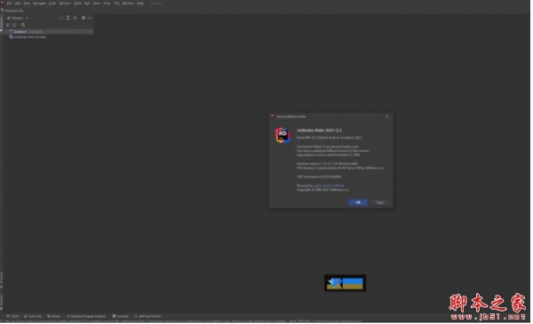Open the Build menu
This screenshot has height=324, width=533.
[x=78, y=3]
